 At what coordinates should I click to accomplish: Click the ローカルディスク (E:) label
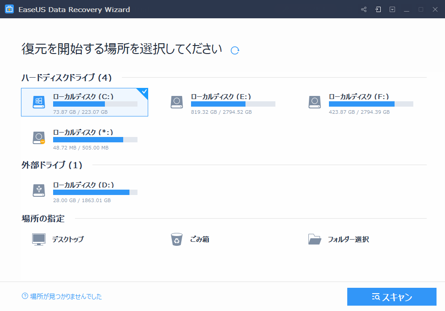point(221,96)
